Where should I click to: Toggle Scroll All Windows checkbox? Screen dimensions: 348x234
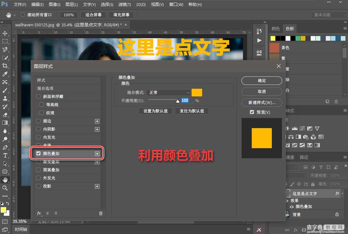(x=23, y=15)
